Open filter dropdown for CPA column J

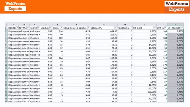tap(166, 28)
